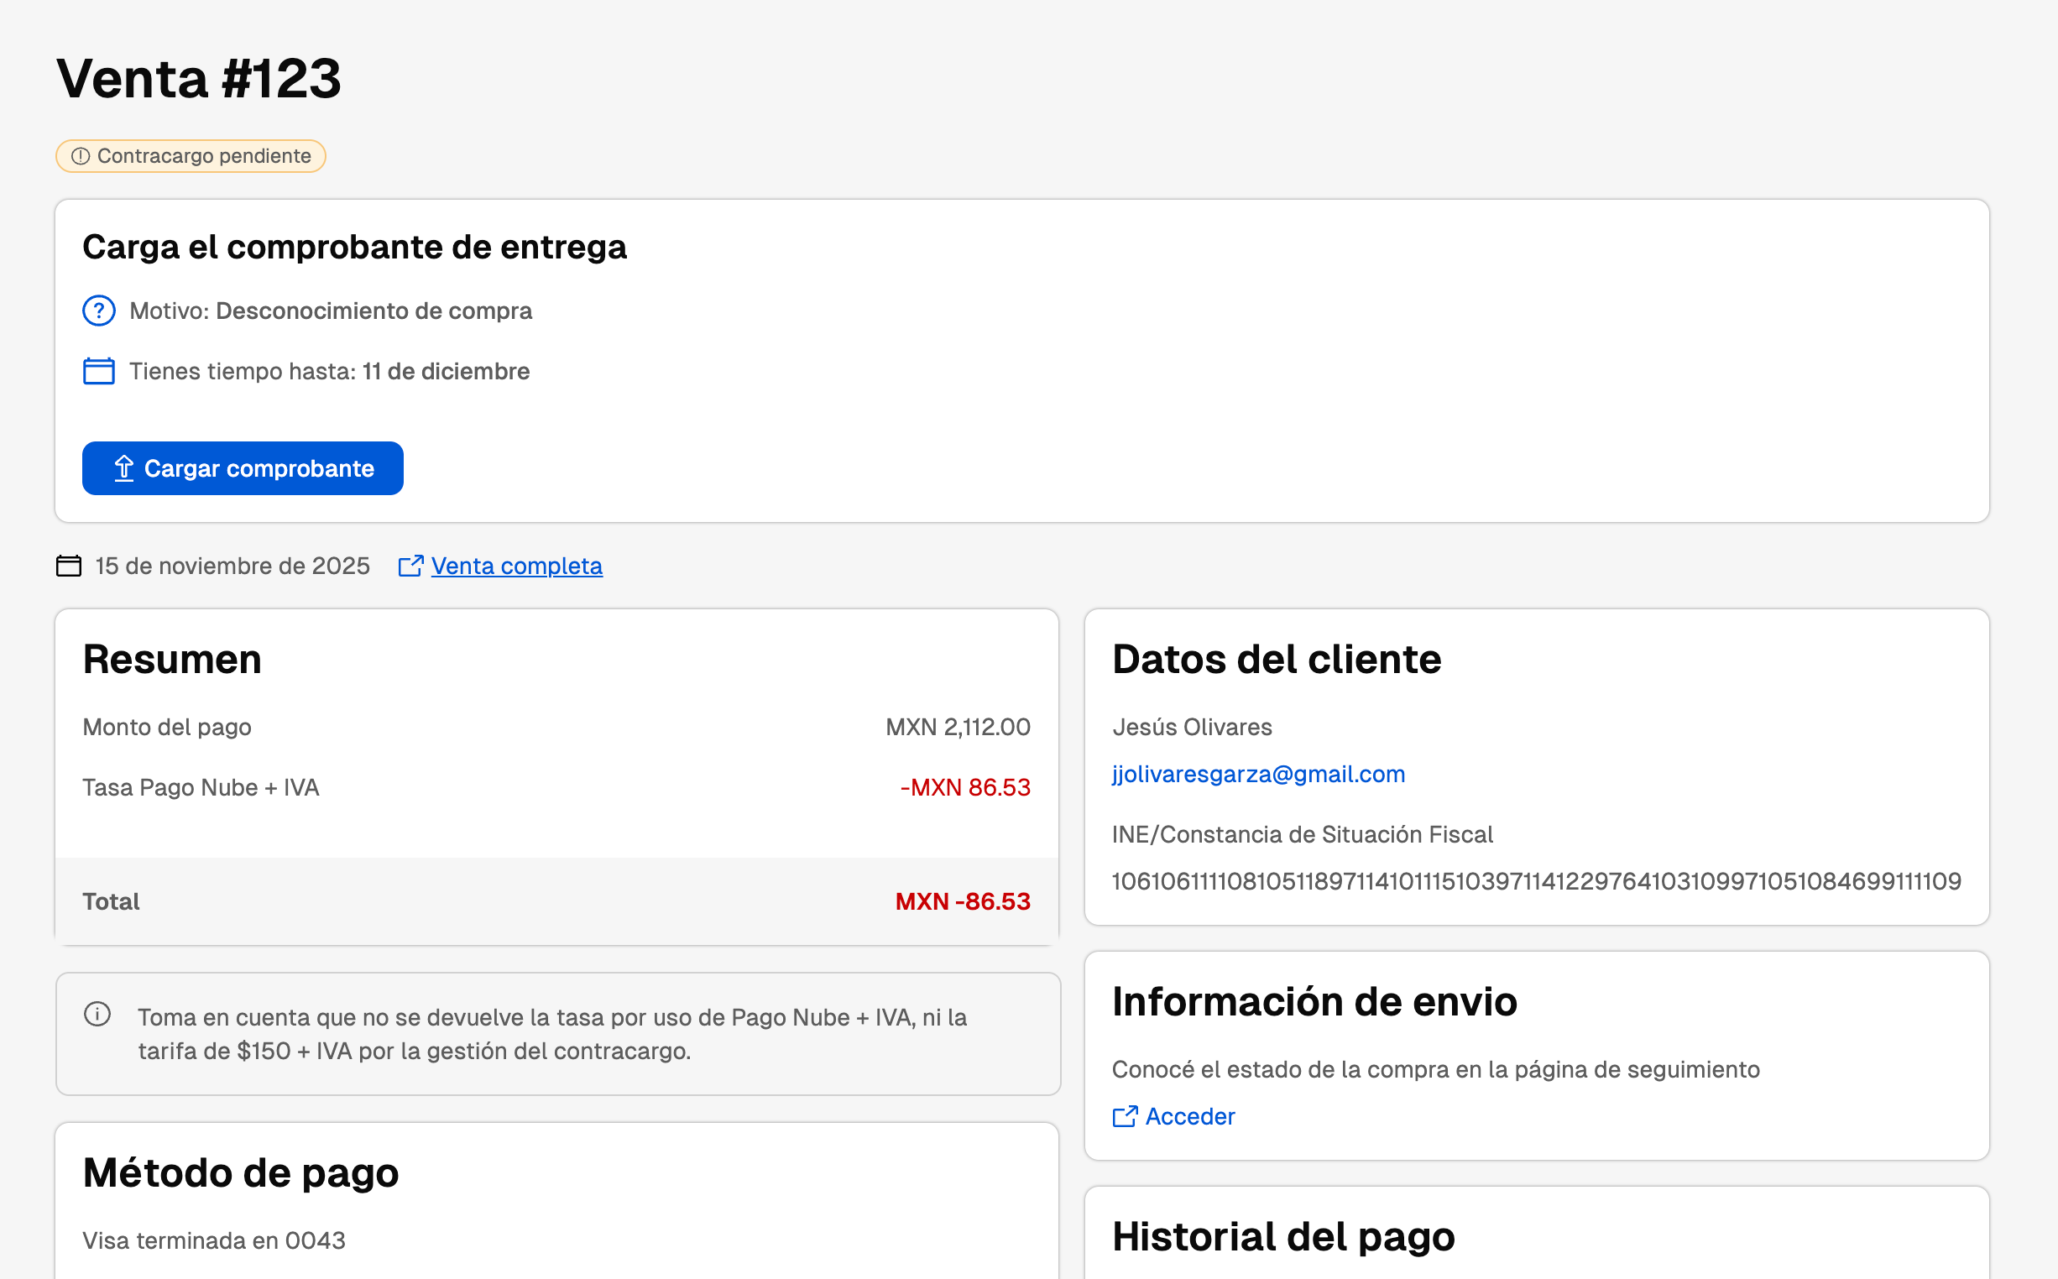Click the calendar icon beside Tienes tiempo hasta
Viewport: 2058px width, 1279px height.
tap(99, 371)
